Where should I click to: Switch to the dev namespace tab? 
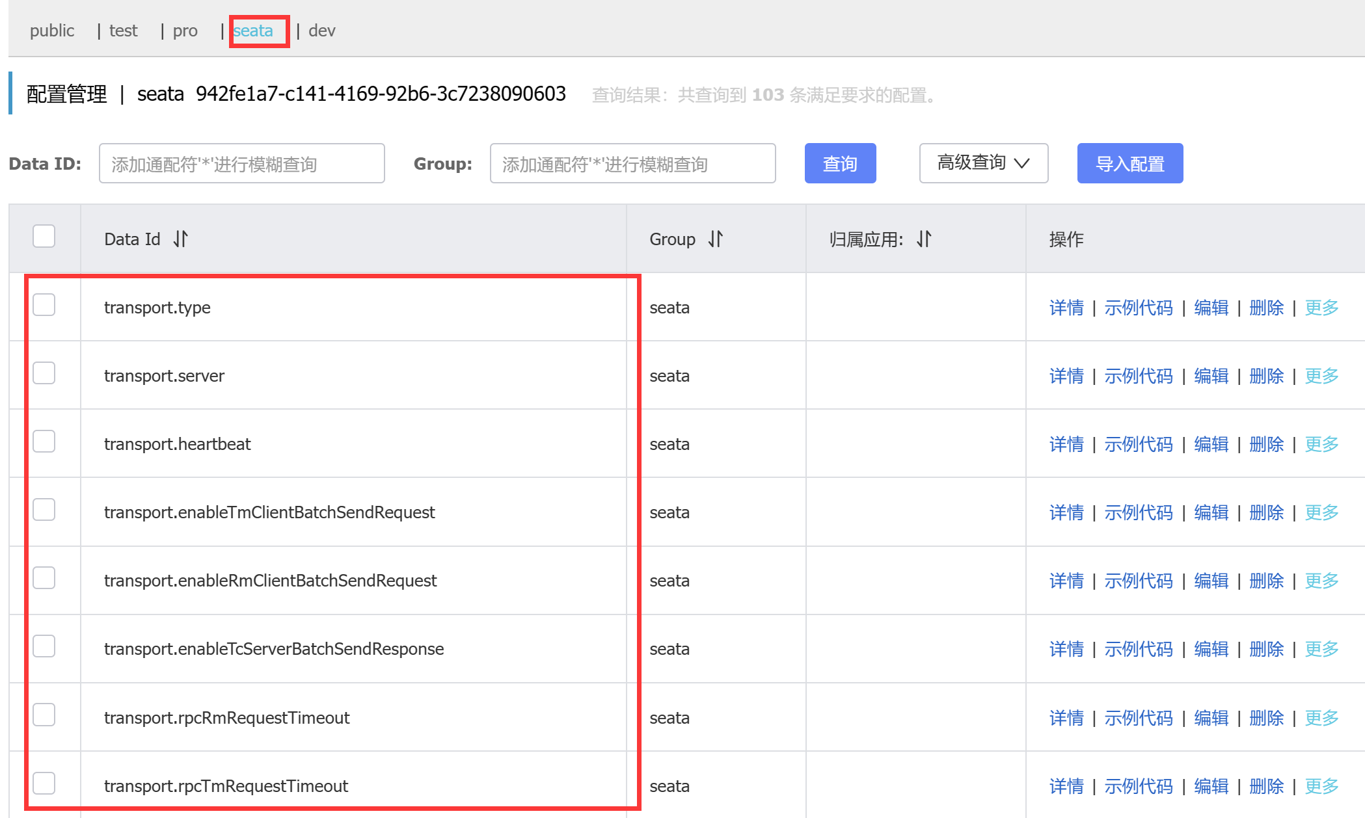(321, 31)
